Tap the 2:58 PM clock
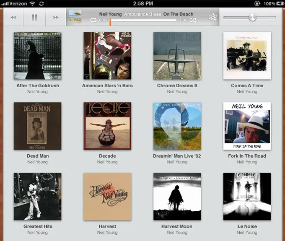Screen dimensions: 285x241 [x=143, y=4]
